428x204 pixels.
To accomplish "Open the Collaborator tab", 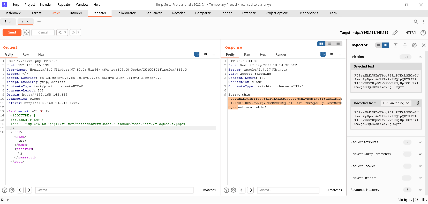I will pos(126,13).
